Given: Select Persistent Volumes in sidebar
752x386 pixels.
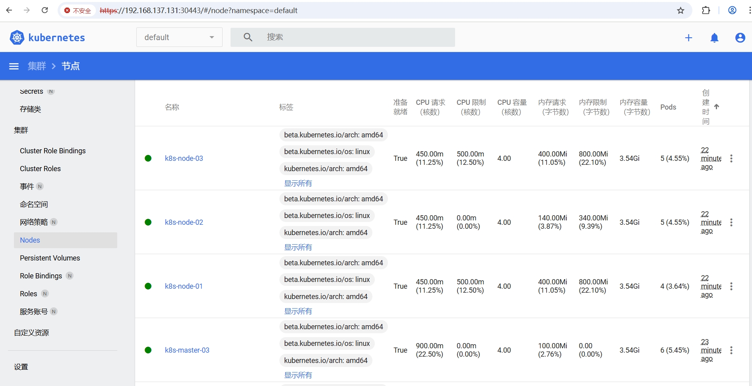Looking at the screenshot, I should (50, 258).
